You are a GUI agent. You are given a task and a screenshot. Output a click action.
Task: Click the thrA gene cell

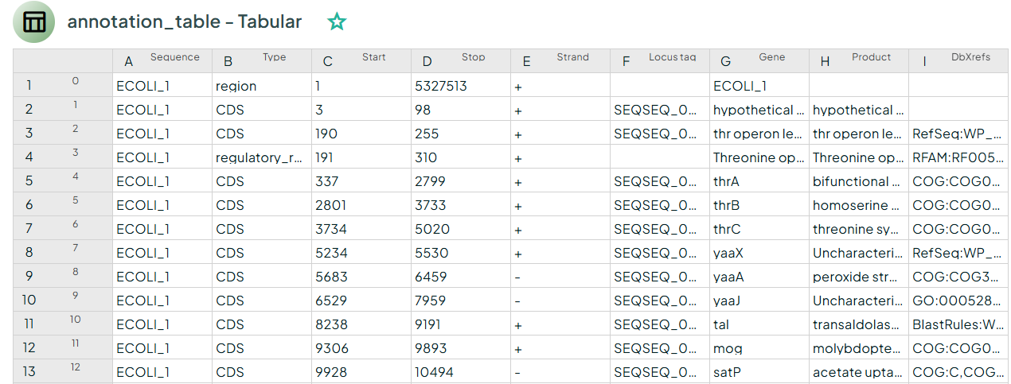759,181
